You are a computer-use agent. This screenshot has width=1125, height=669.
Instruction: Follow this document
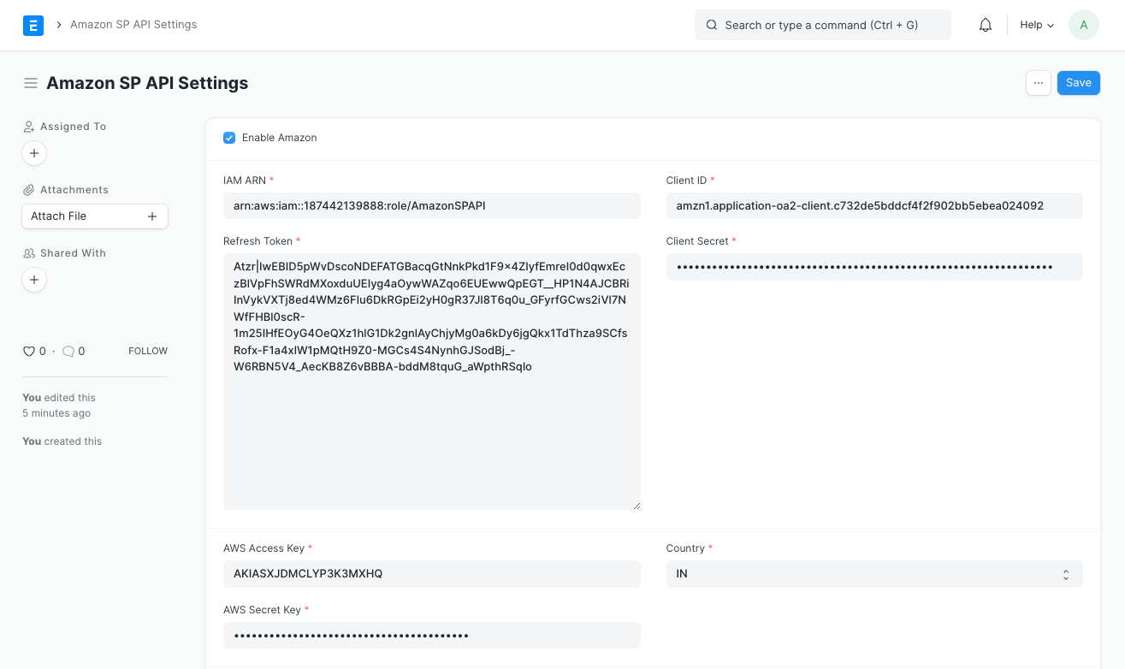(147, 351)
